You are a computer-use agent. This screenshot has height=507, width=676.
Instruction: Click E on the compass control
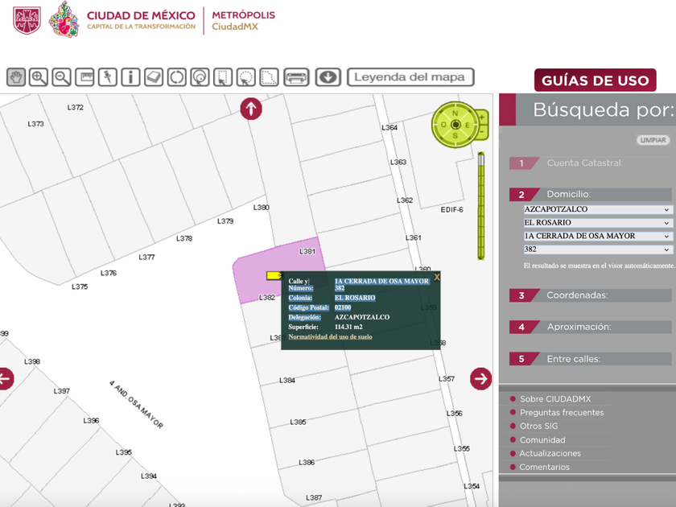click(x=467, y=125)
